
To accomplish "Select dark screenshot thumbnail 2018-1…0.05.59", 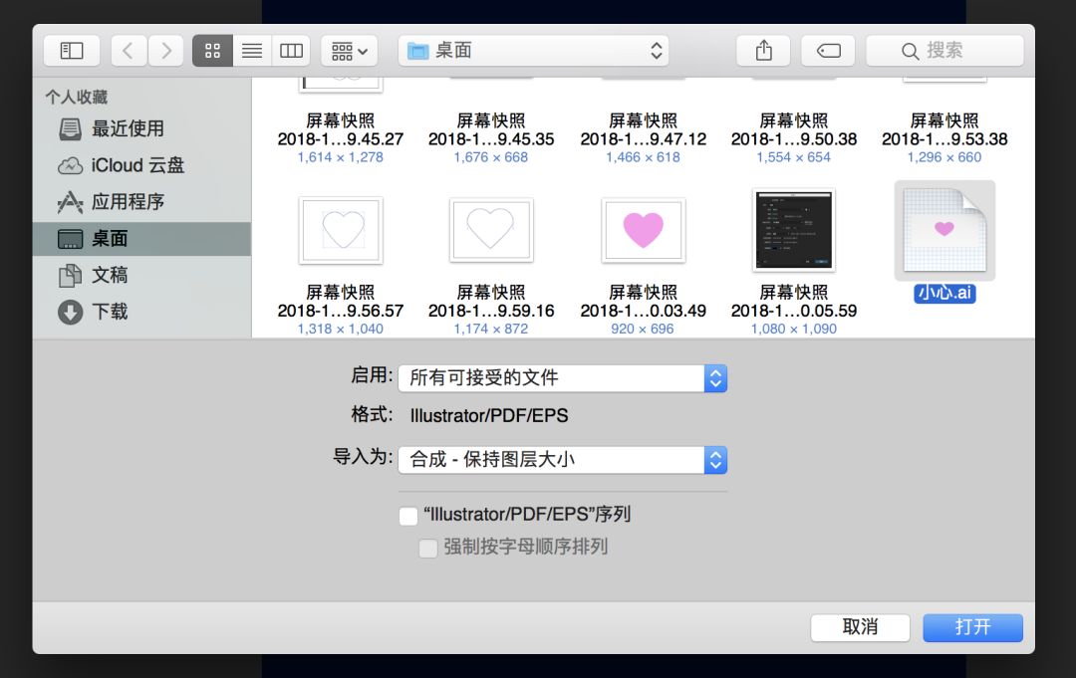I will 794,230.
